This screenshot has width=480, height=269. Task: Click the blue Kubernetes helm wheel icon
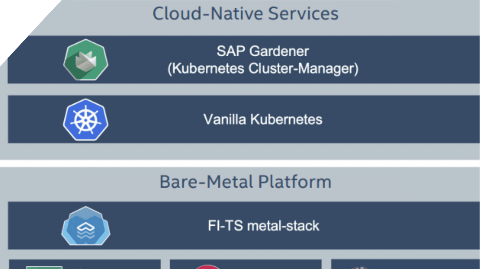click(x=86, y=120)
